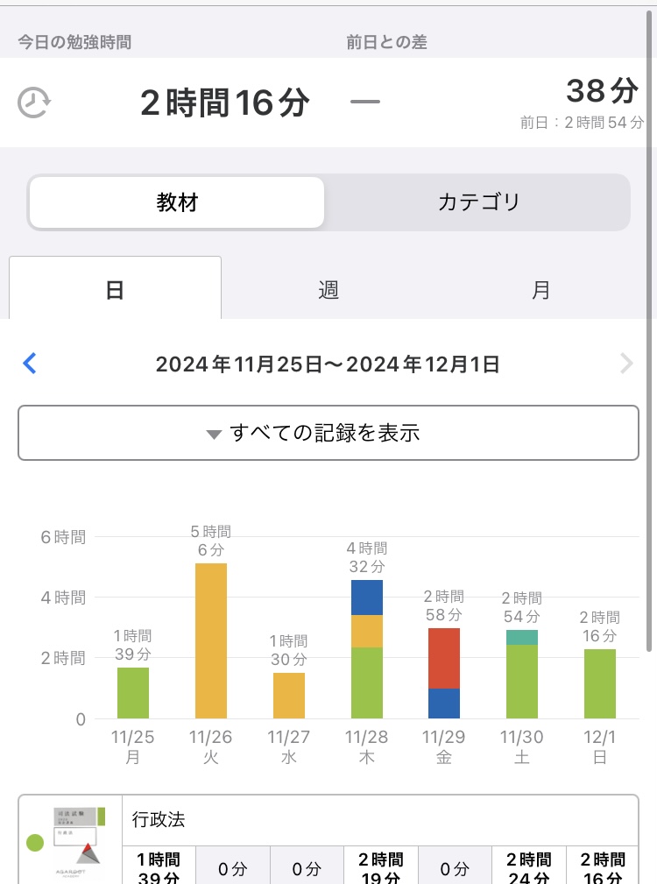The image size is (657, 884).
Task: Tap the teal segment on the 11/30 bar
Action: (522, 637)
